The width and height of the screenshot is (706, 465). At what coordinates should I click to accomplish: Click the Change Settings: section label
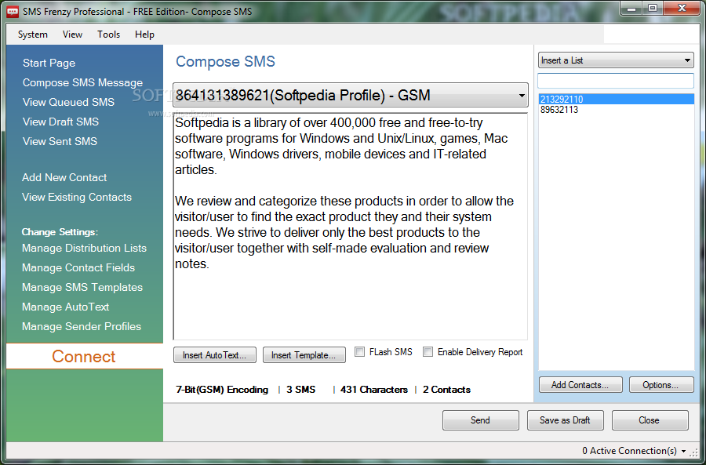pyautogui.click(x=60, y=232)
